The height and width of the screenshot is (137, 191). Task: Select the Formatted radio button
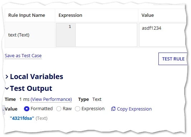click(27, 109)
